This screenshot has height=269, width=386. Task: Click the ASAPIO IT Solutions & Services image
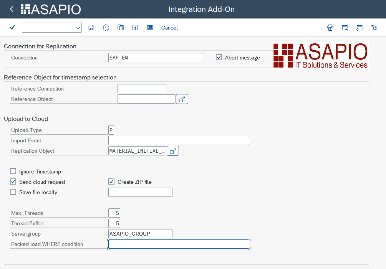pyautogui.click(x=321, y=55)
